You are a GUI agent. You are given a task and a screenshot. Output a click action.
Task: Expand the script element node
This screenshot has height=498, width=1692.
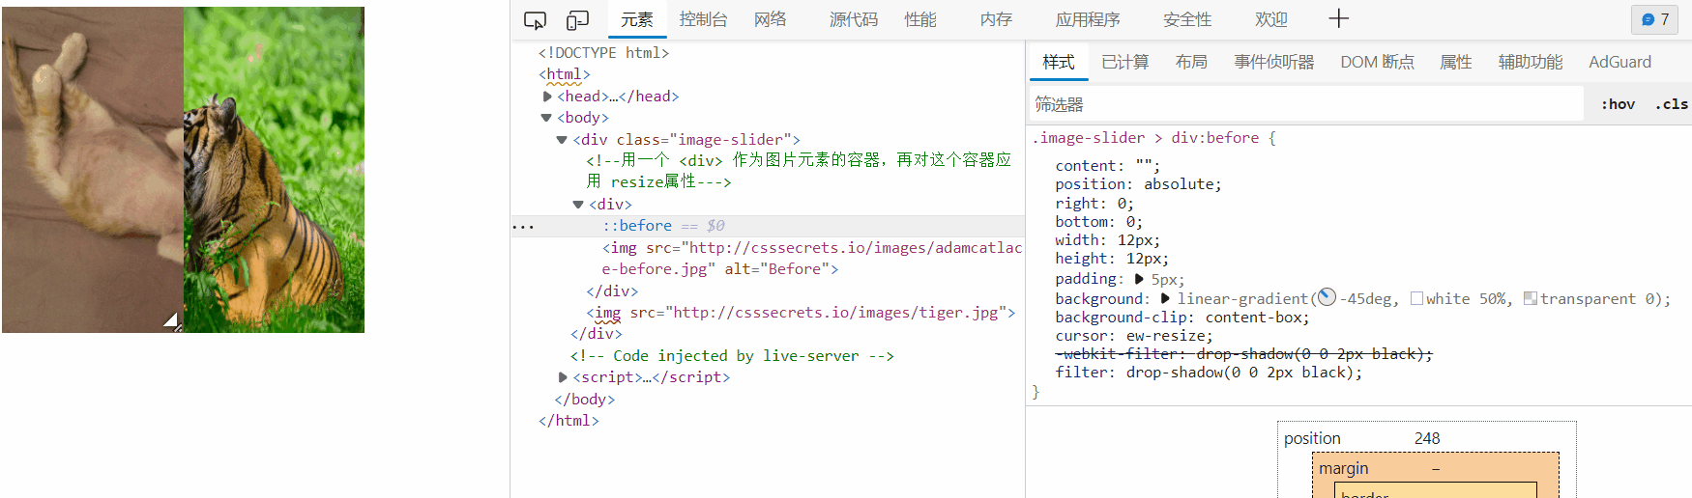coord(563,377)
